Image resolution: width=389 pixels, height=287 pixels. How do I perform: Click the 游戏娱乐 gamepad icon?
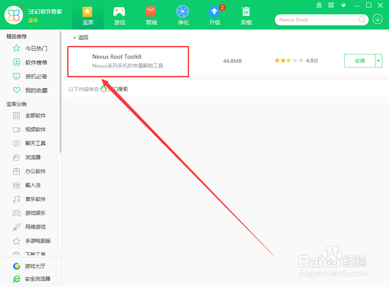[x=16, y=213]
